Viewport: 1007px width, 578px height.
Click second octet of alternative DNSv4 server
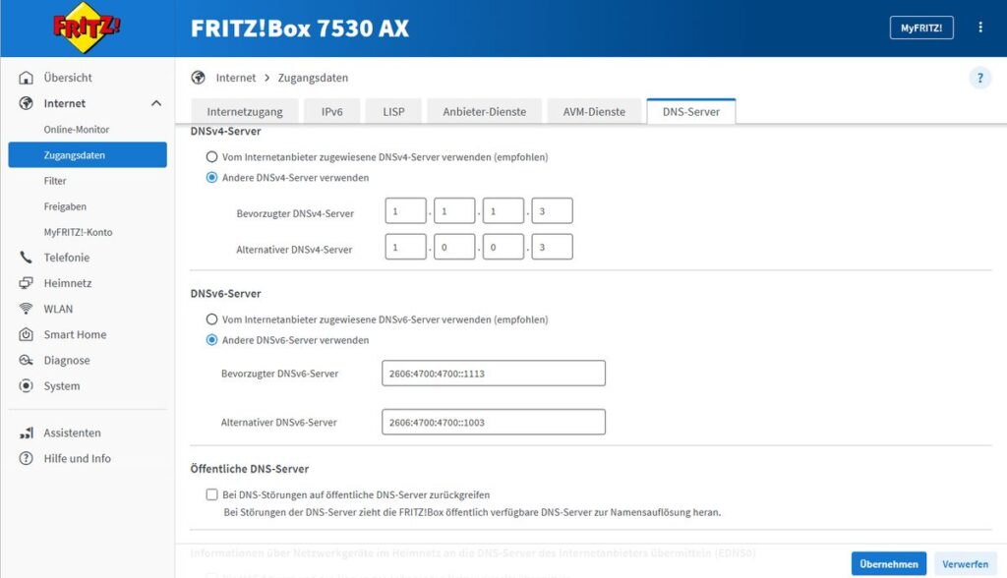tap(454, 247)
